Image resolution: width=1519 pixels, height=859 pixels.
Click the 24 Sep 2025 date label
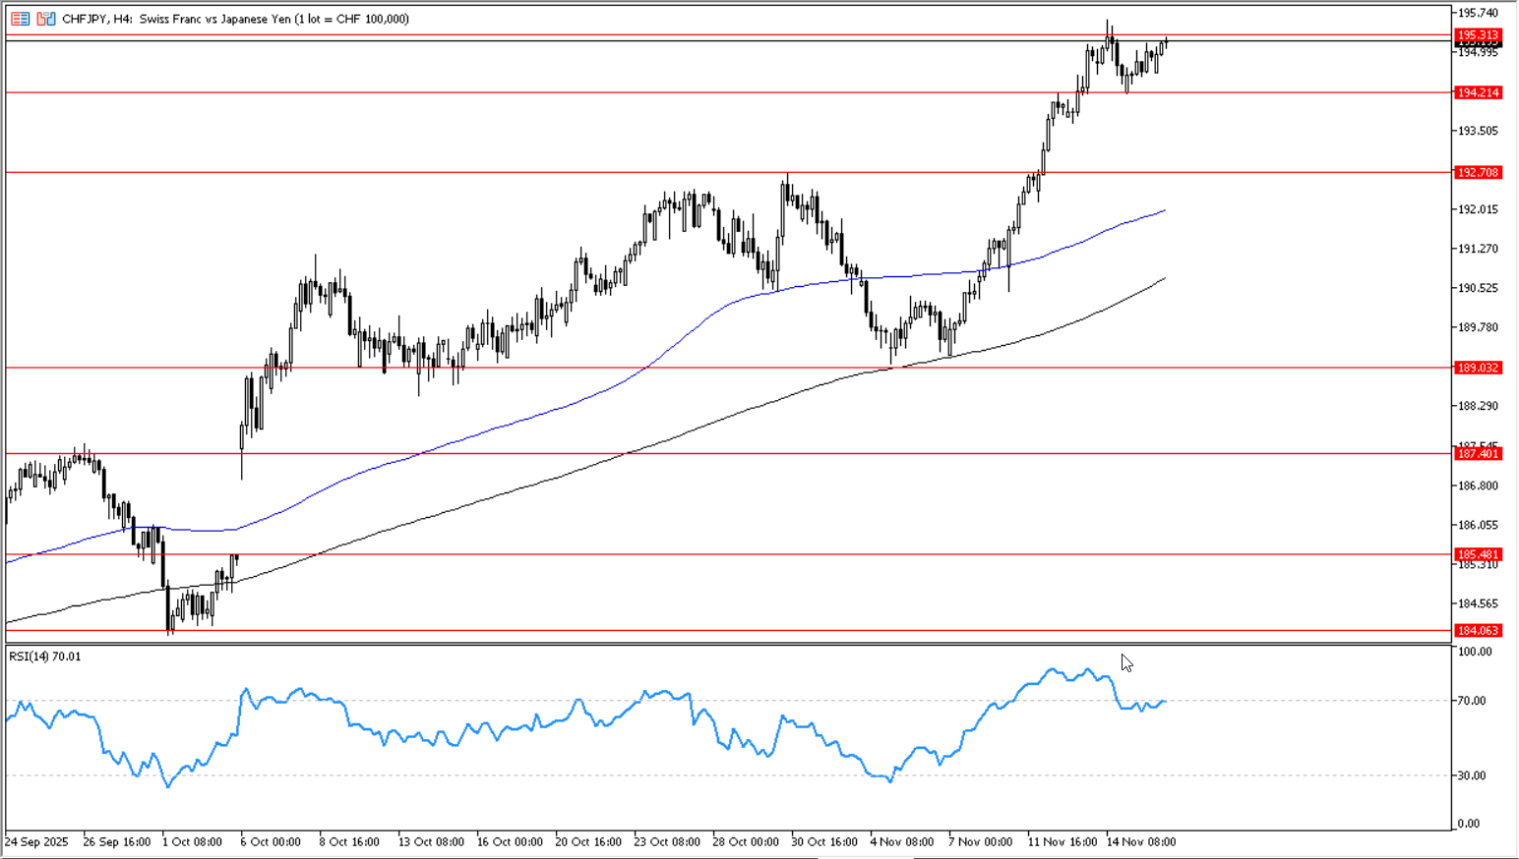[37, 841]
